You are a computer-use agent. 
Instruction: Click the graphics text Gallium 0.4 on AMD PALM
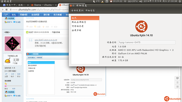[x=132, y=54]
